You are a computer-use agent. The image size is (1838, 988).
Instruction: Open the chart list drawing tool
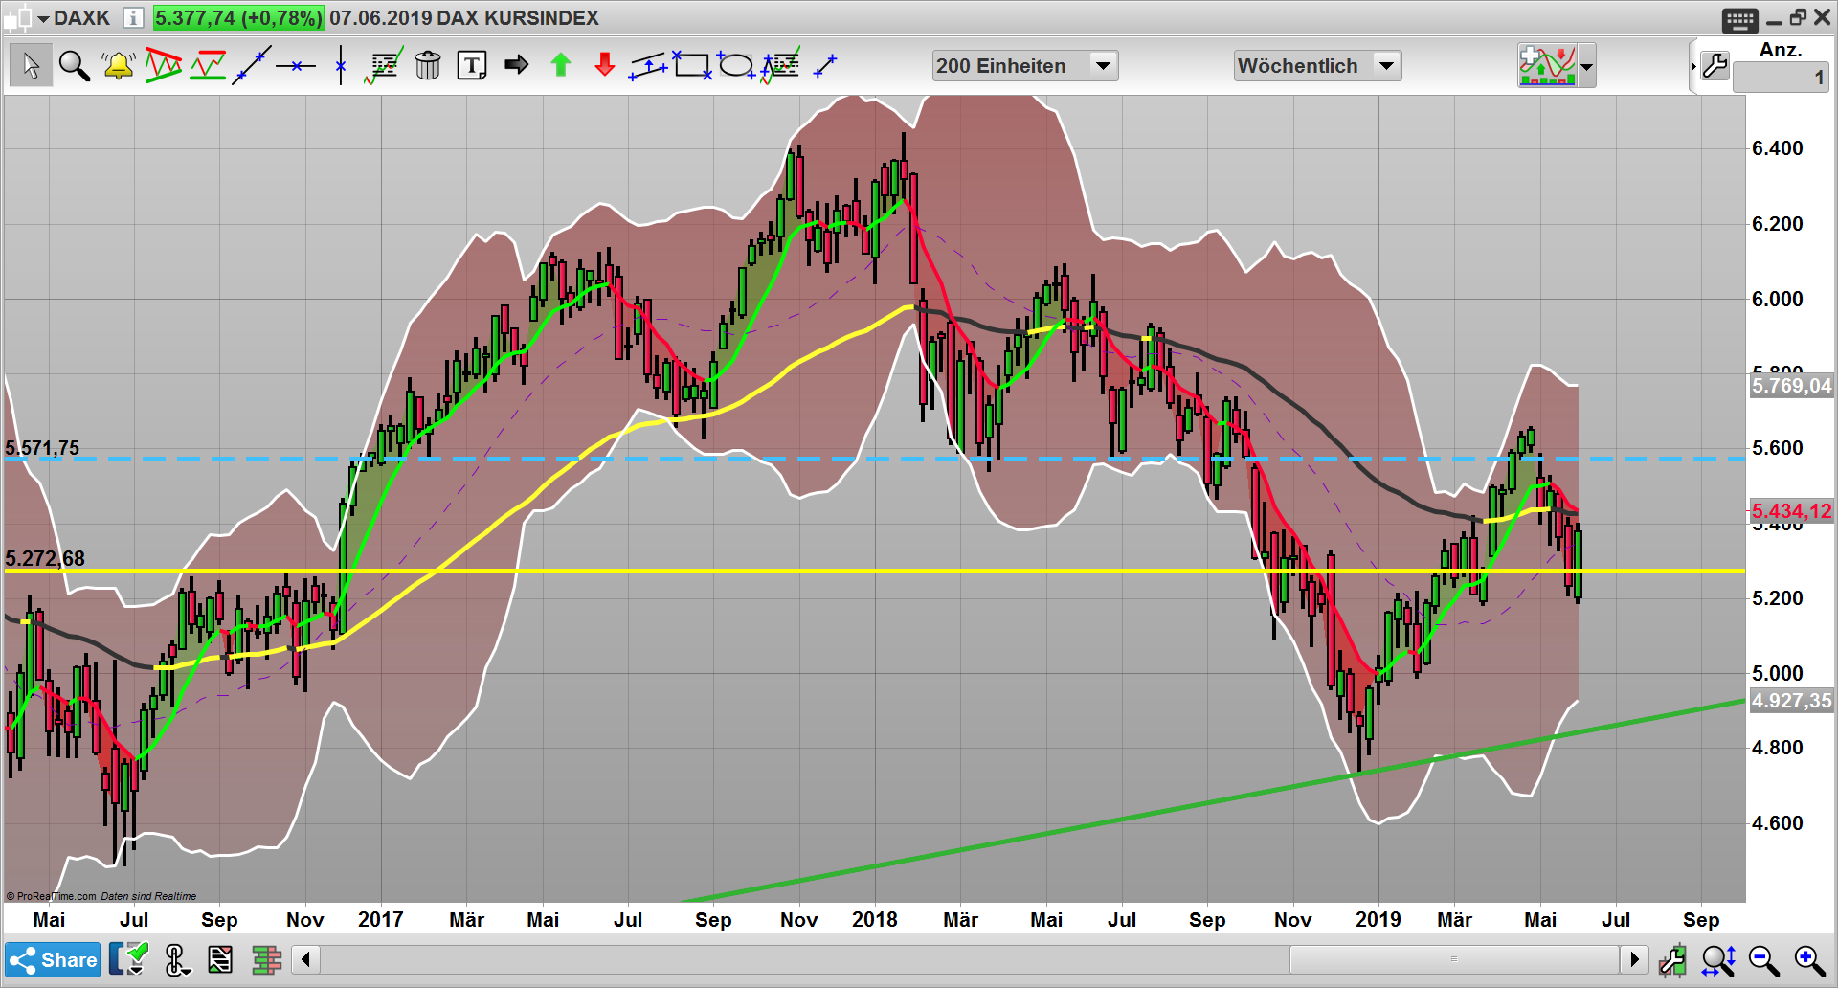(x=384, y=65)
